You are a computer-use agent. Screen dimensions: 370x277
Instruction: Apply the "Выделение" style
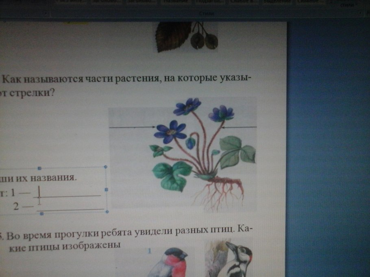point(280,2)
